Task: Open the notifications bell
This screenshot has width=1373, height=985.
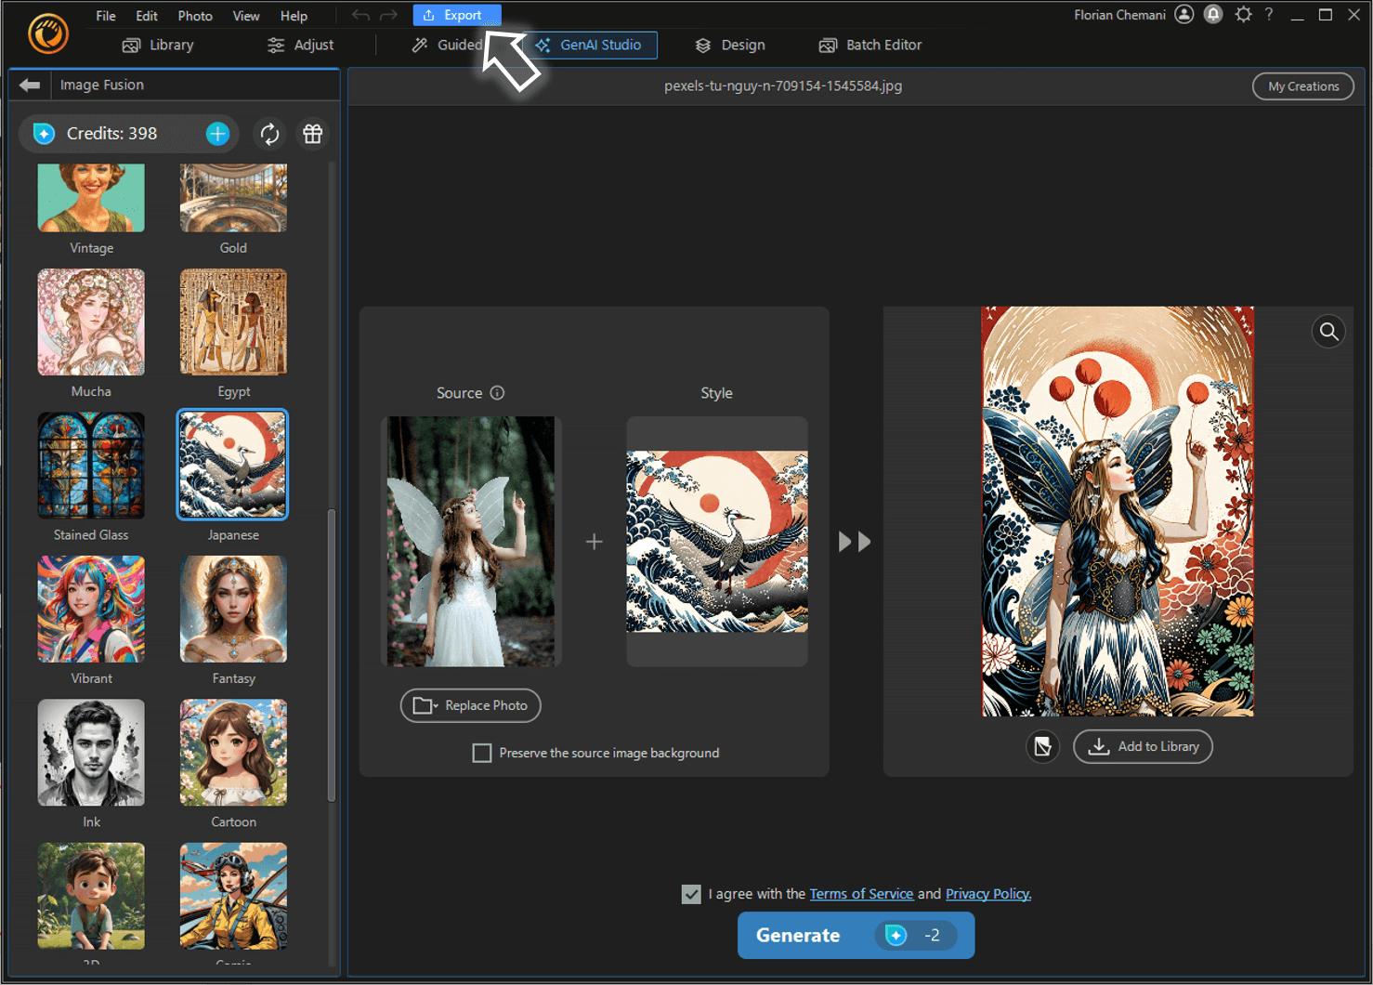Action: [x=1213, y=14]
